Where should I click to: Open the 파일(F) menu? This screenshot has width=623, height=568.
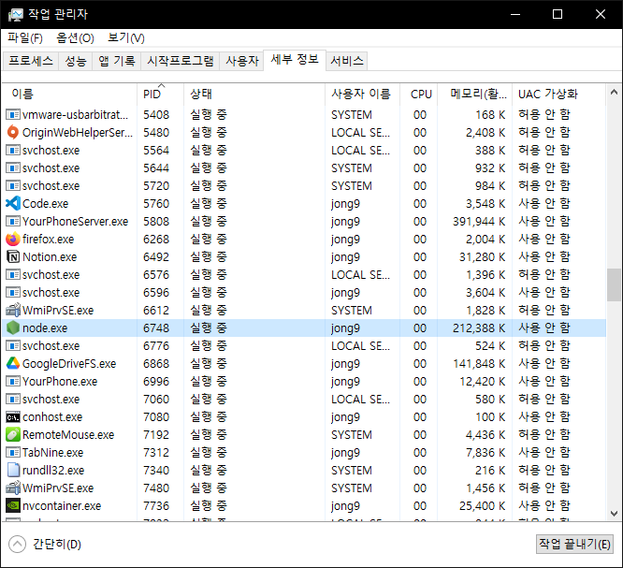(x=25, y=38)
